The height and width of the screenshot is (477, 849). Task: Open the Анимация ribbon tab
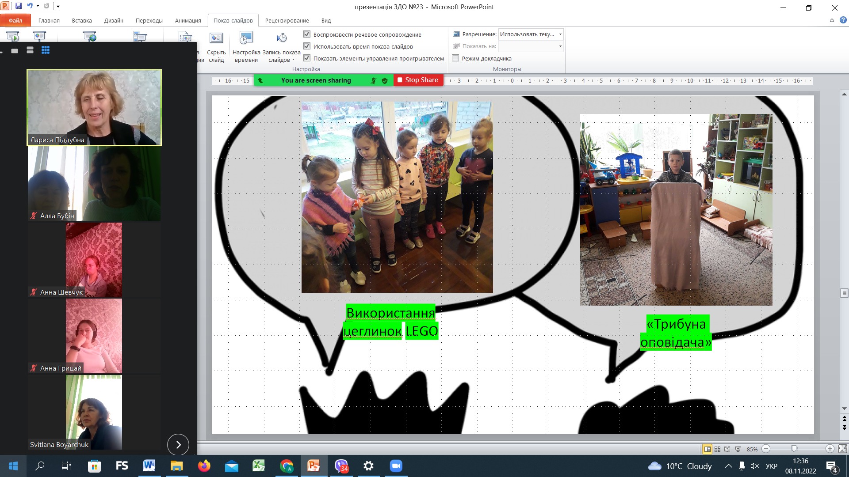pyautogui.click(x=187, y=20)
